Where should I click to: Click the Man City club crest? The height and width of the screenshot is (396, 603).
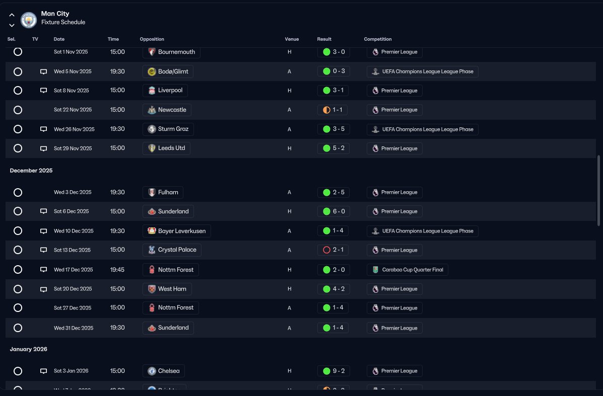[28, 20]
